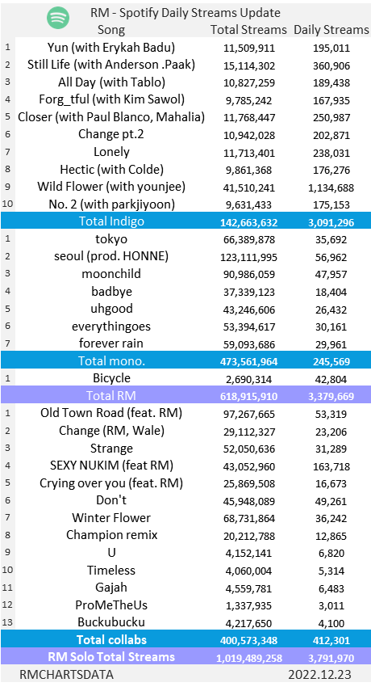This screenshot has height=691, width=371.
Task: Select the 'uhgood' song cell
Action: (x=111, y=309)
